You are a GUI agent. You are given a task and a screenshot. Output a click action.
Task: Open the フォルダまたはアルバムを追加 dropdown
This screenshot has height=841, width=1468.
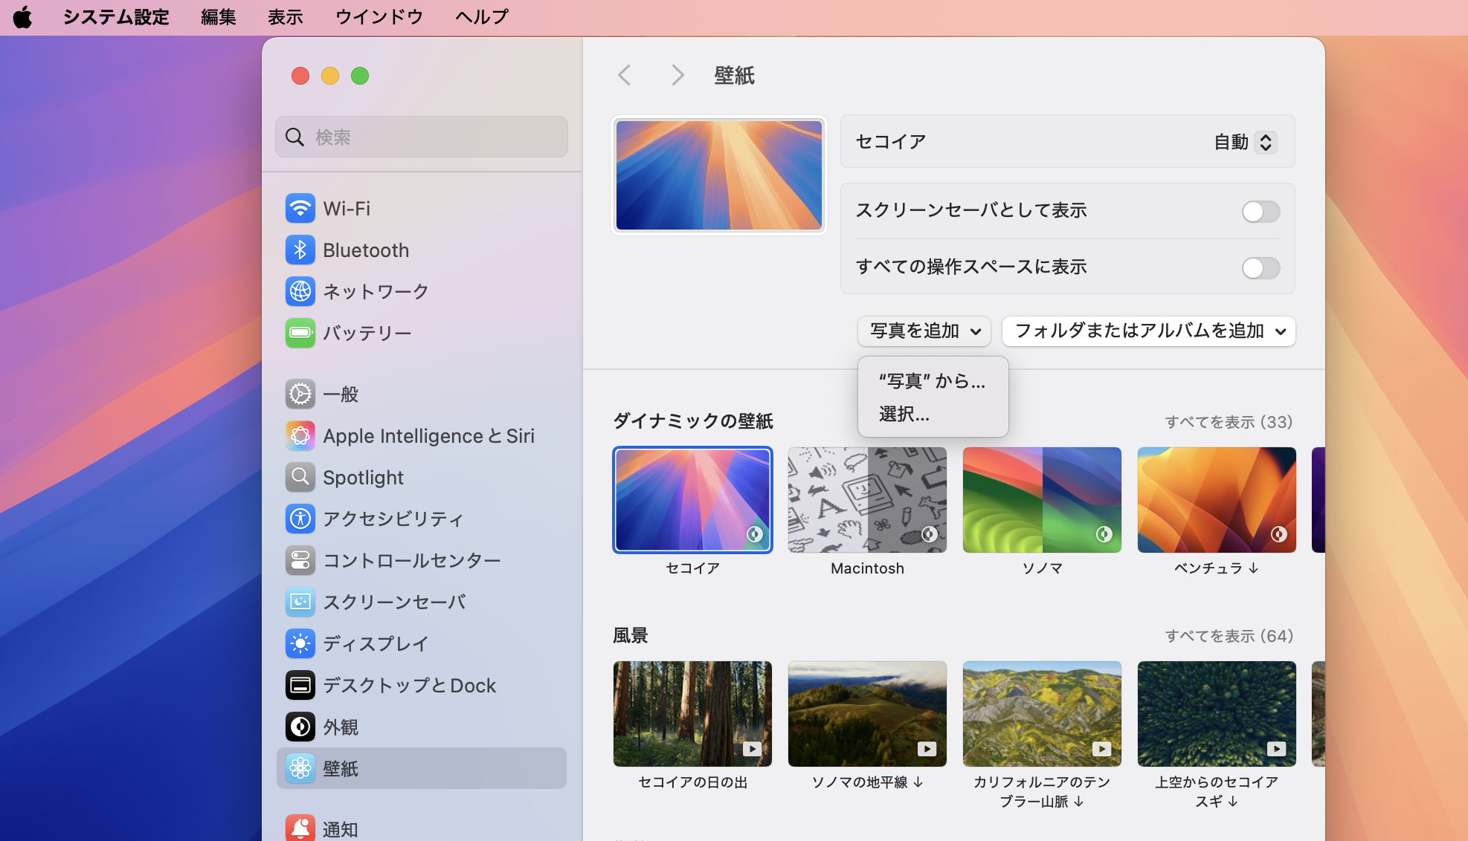click(1147, 332)
